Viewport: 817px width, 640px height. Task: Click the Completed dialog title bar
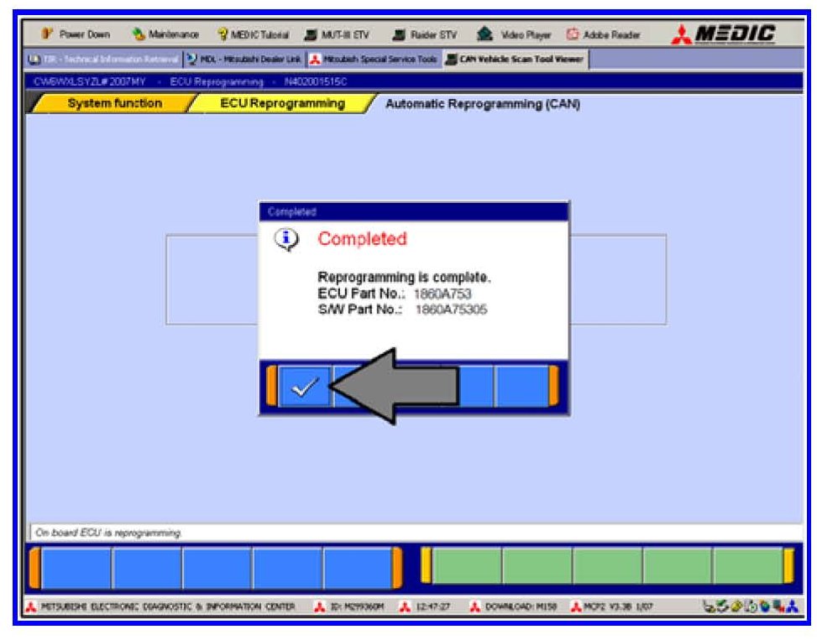pyautogui.click(x=413, y=212)
